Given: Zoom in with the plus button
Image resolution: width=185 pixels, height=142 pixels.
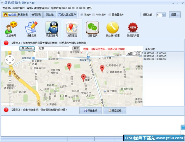Looking at the screenshot, I should (x=10, y=81).
